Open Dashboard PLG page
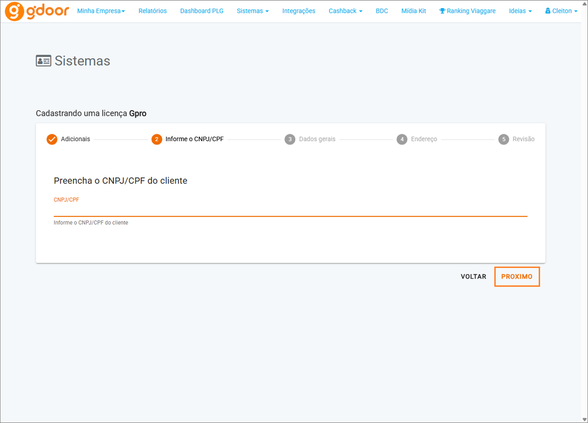This screenshot has width=588, height=423. pos(202,11)
